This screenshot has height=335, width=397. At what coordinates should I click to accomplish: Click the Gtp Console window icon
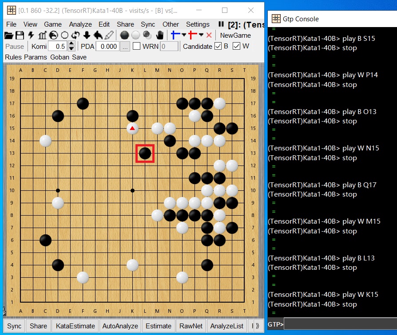coord(276,19)
